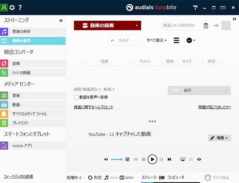Adjust the volume slider
This screenshot has height=183, width=239.
click(117, 159)
